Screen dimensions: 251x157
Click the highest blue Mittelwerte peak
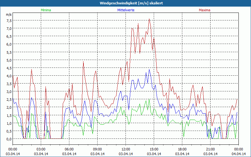(x=149, y=69)
